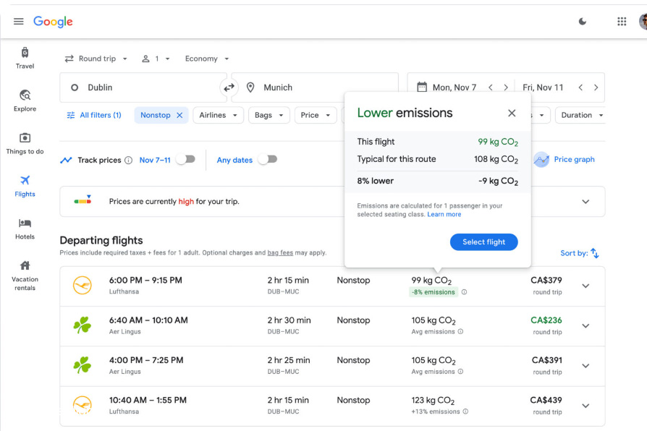Go to previous return date
This screenshot has height=431, width=647.
coord(580,88)
